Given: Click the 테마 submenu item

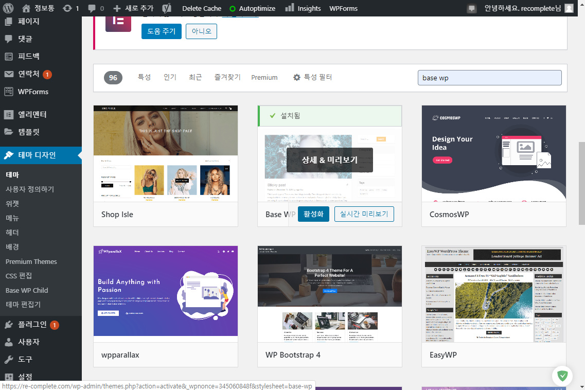Looking at the screenshot, I should click(12, 174).
